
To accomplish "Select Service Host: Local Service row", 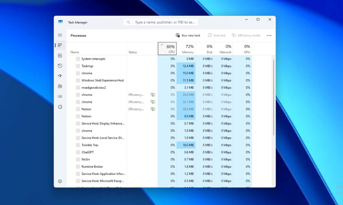I will [159, 138].
